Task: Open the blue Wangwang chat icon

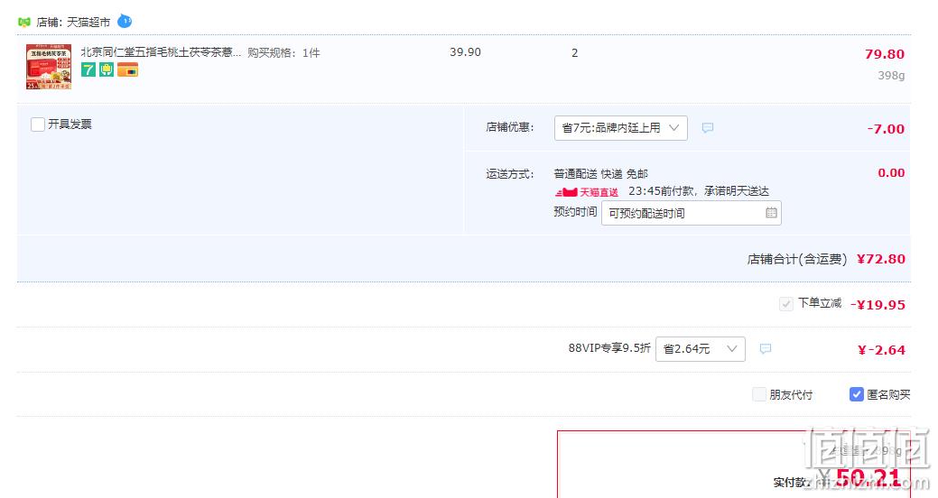Action: tap(125, 21)
